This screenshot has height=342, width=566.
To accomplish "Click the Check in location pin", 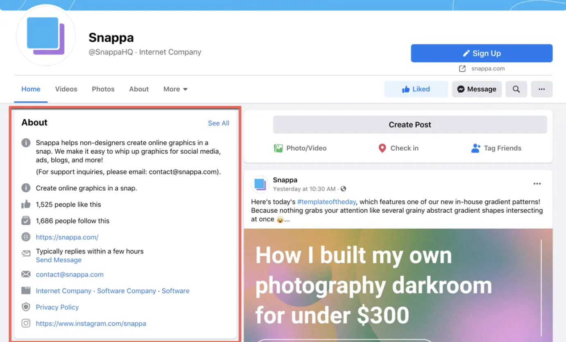I will coord(382,148).
